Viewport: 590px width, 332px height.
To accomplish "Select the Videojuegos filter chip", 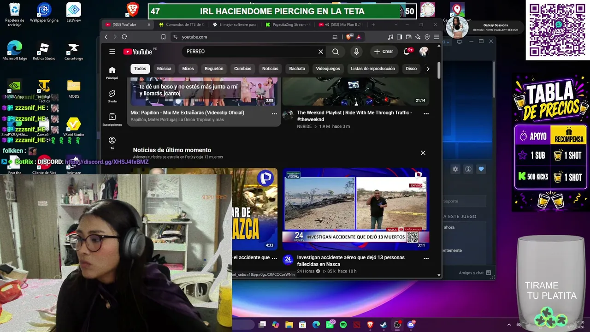I will [x=328, y=69].
